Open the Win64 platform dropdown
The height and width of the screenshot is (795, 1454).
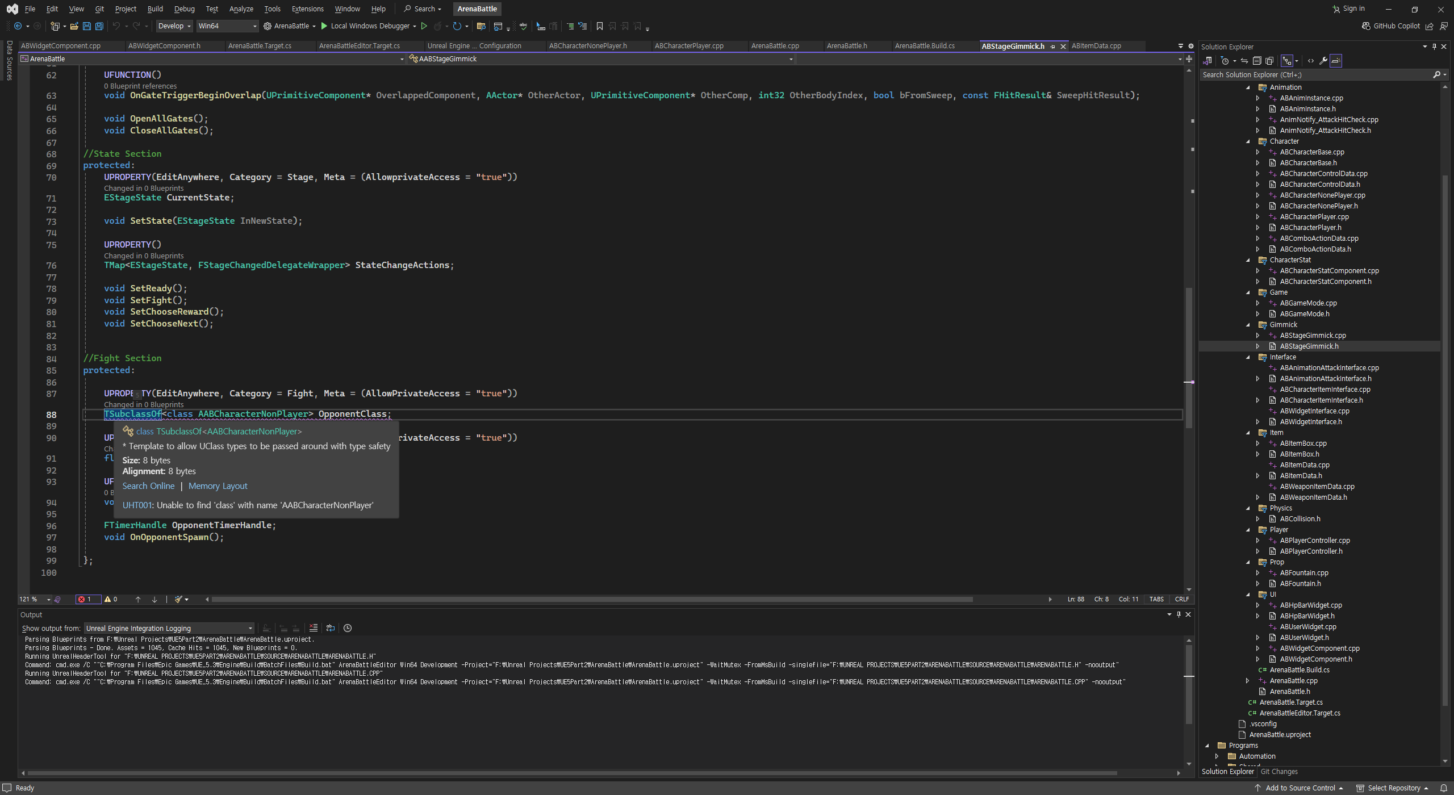[x=227, y=26]
